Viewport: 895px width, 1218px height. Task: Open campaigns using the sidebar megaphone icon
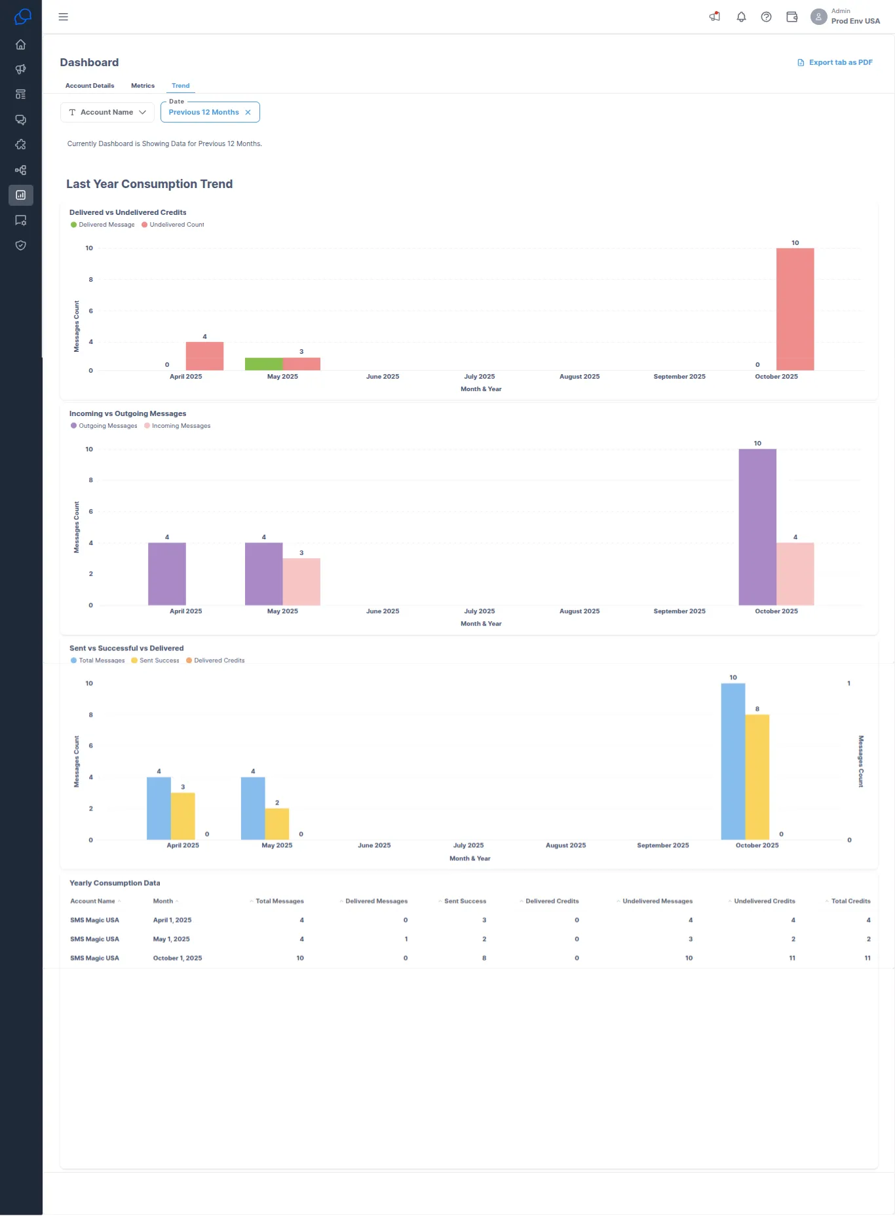pos(21,69)
